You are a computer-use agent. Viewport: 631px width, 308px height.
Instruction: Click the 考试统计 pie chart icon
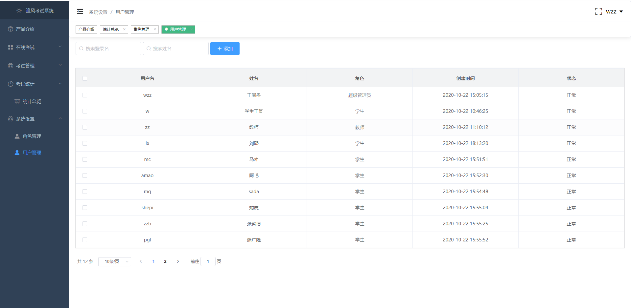point(11,84)
